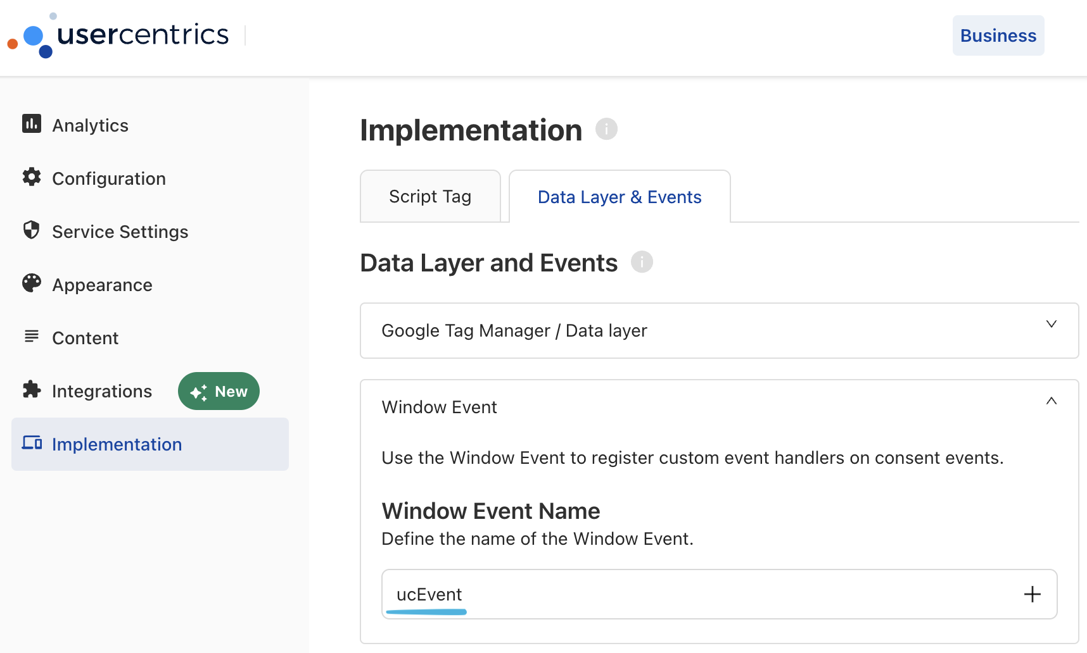Click inside the ucEvent input field
The image size is (1087, 653).
570,594
